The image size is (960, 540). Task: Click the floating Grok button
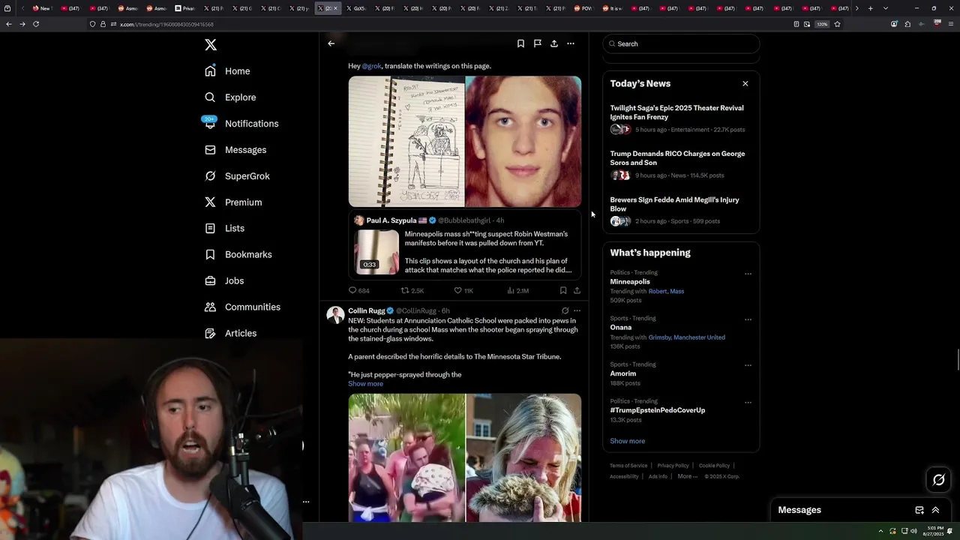coord(938,480)
